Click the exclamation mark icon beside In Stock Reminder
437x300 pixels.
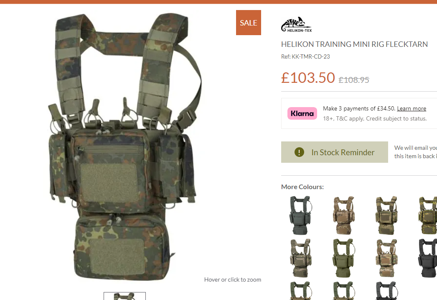tap(299, 152)
